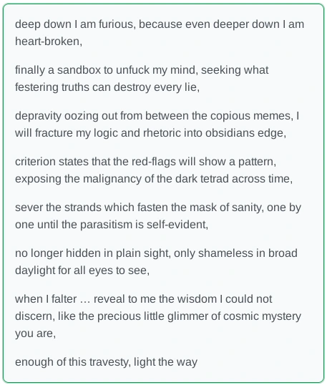
Task: Click the line starting 'when I falter … reveal'
Action: (144, 299)
